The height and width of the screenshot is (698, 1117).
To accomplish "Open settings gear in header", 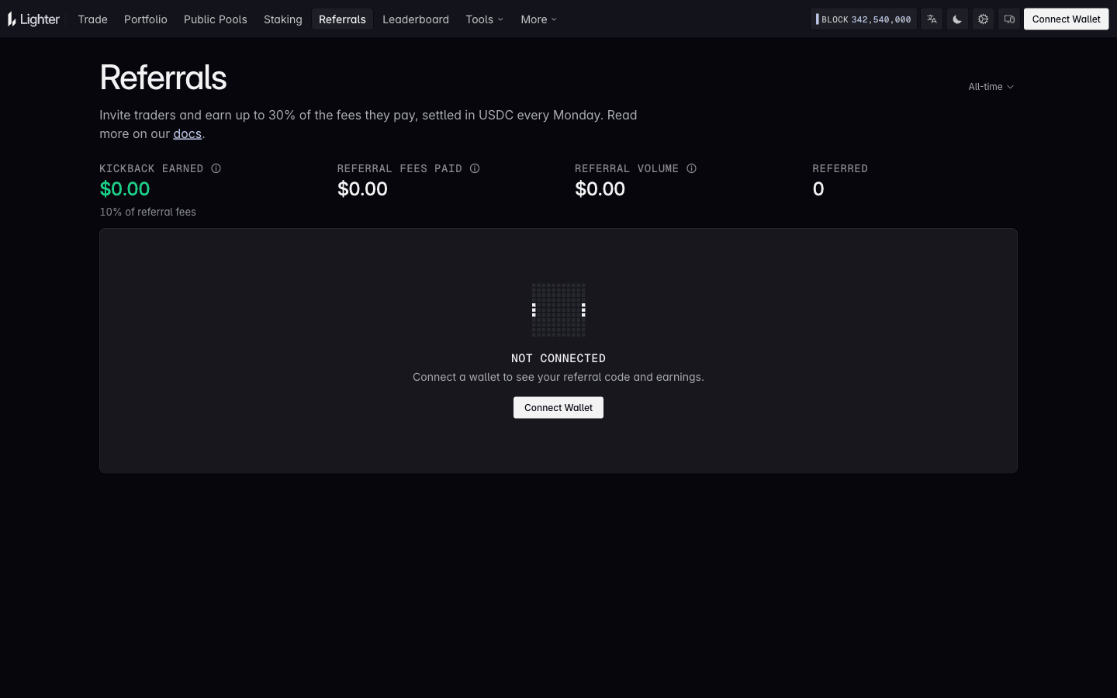I will point(983,19).
